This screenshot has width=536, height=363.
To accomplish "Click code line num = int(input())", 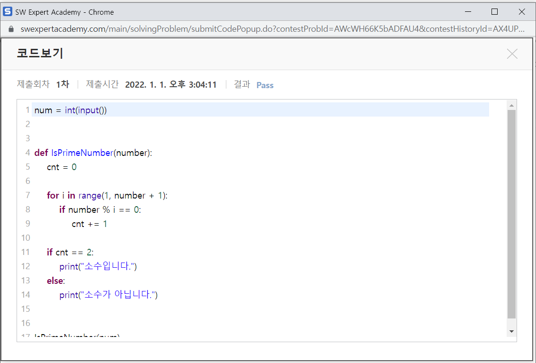I will coord(71,110).
